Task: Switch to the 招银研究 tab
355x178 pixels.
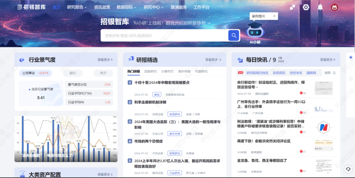Action: tap(150, 71)
